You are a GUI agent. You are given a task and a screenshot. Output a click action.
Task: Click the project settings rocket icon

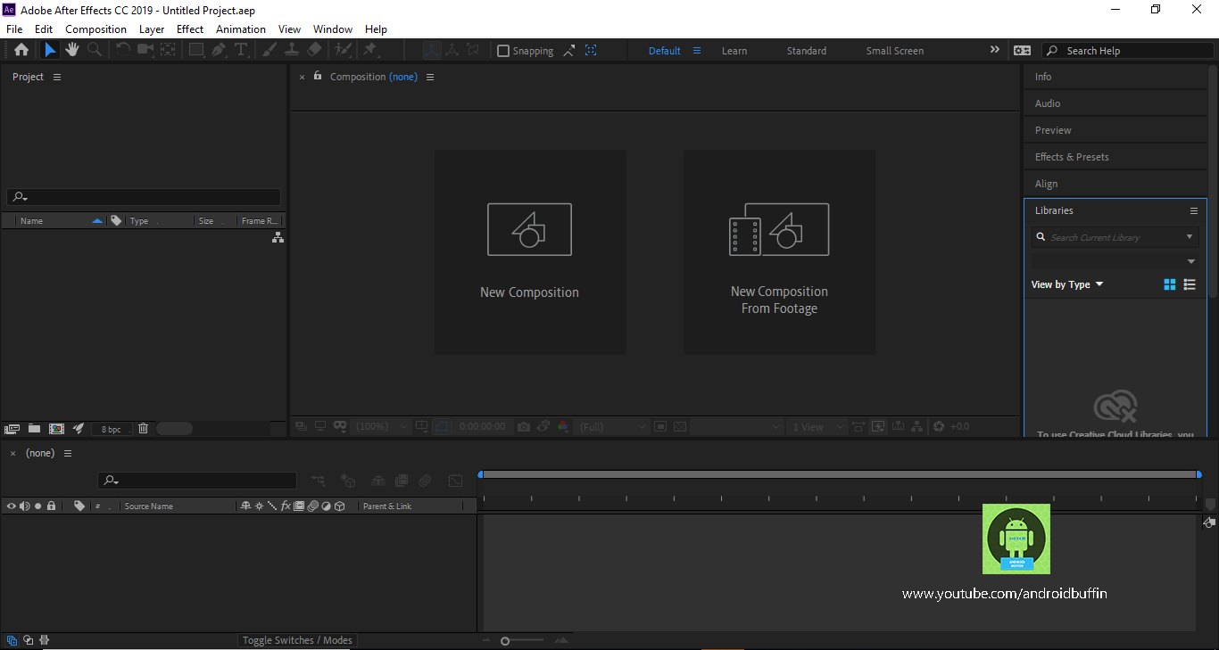pos(79,429)
